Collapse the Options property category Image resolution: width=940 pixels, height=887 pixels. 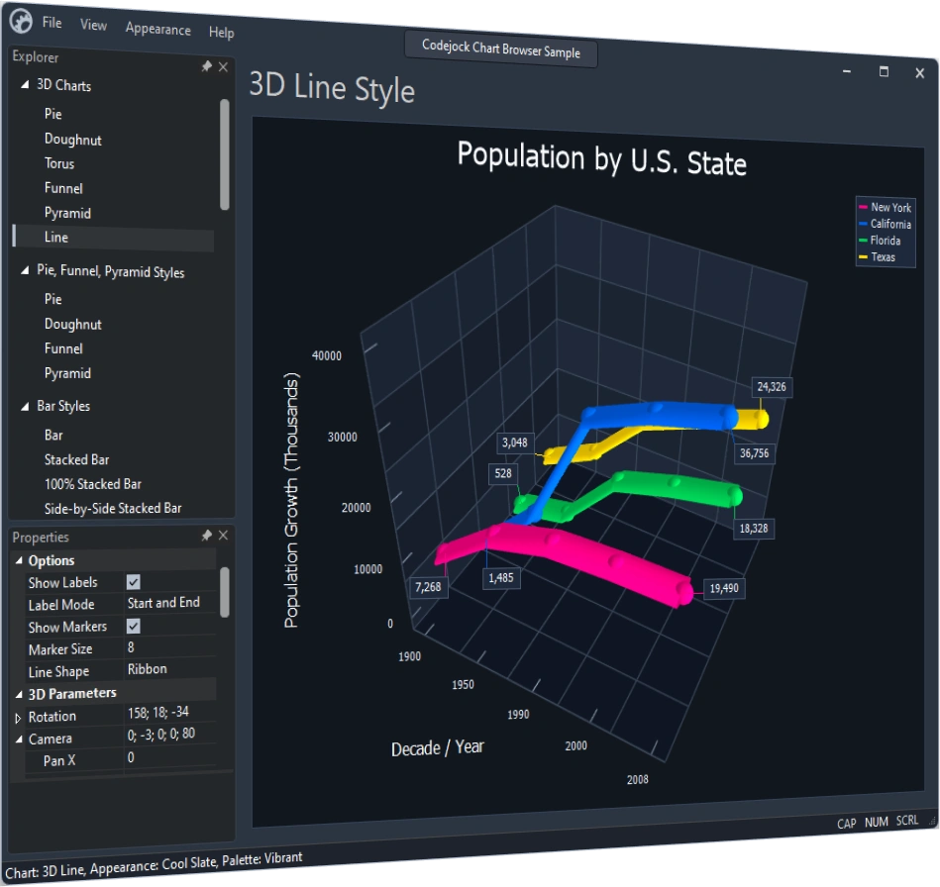tap(19, 560)
